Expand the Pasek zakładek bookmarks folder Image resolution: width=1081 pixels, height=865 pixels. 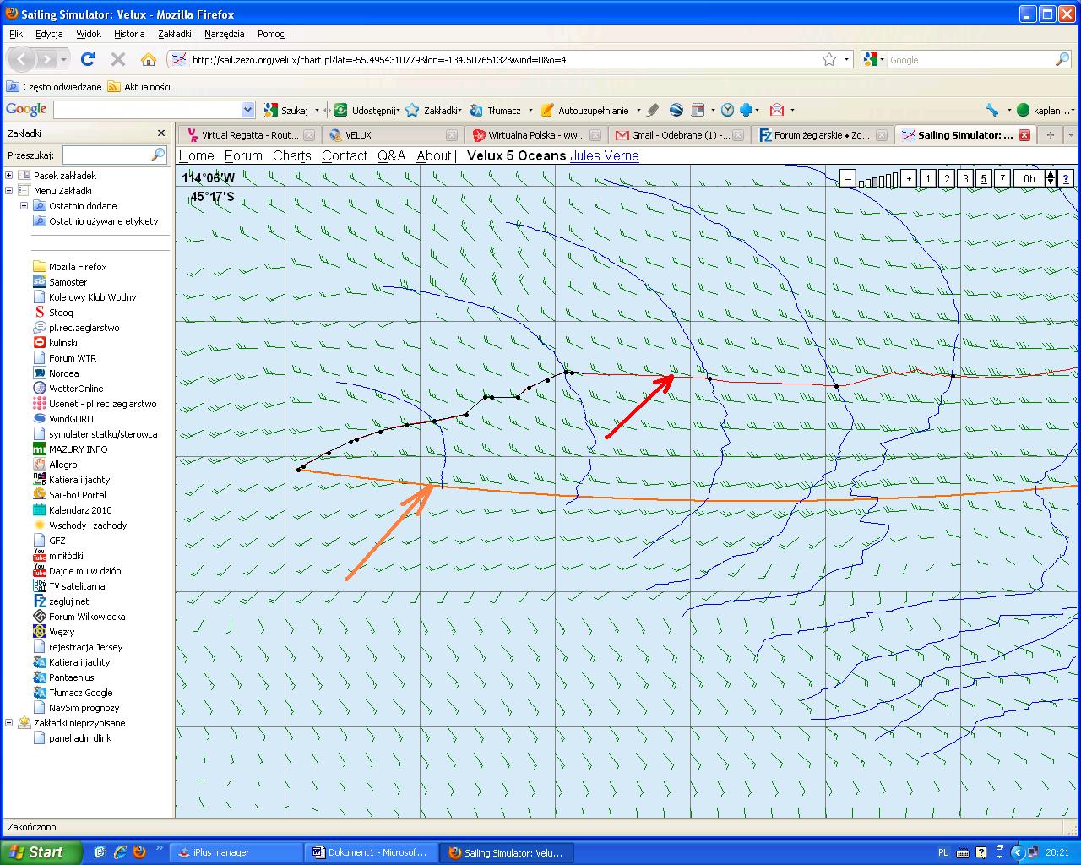(x=9, y=176)
